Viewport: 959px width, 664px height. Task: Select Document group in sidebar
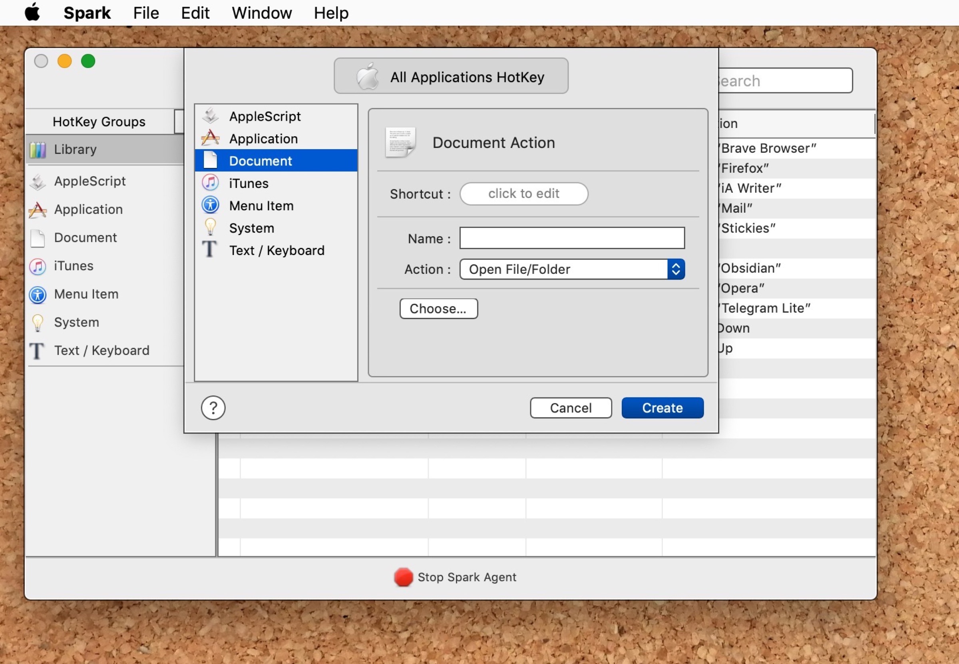pos(85,237)
